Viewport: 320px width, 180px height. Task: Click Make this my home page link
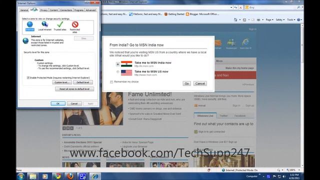pos(239,68)
